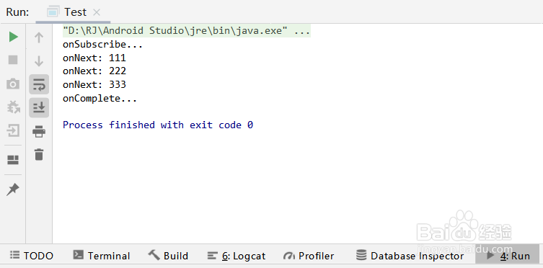Toggle Scroll to End of output
543x268 pixels.
coord(39,107)
